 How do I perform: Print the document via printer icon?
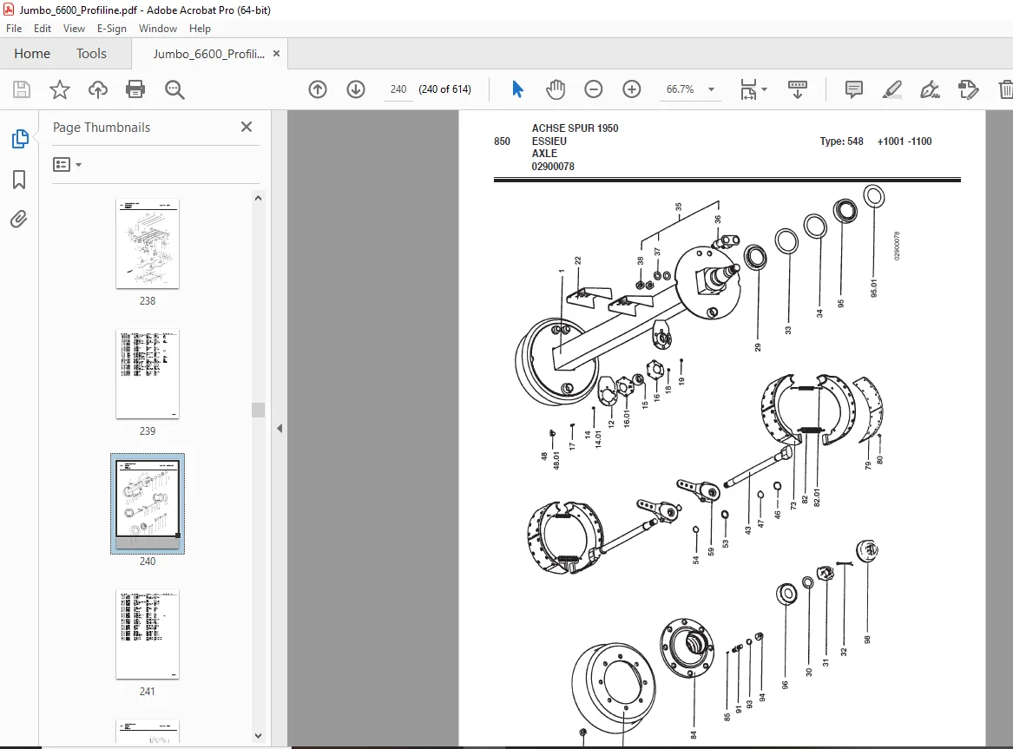click(x=135, y=89)
